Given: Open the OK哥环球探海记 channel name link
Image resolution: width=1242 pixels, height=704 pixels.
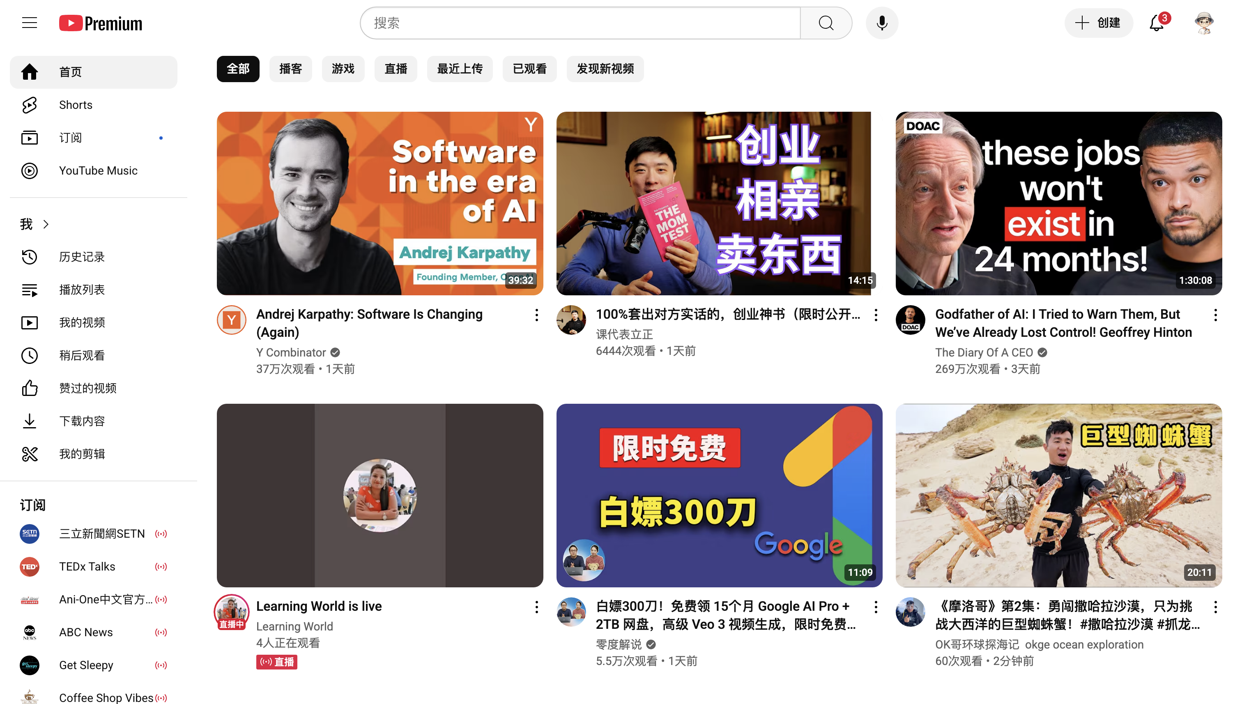Looking at the screenshot, I should (x=1040, y=644).
